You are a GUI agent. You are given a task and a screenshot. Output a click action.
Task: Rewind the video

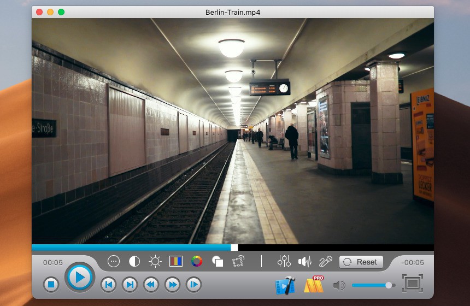tap(151, 284)
